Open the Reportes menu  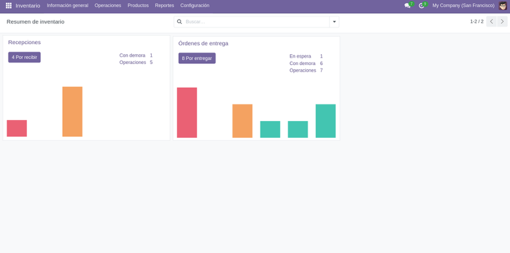point(164,5)
